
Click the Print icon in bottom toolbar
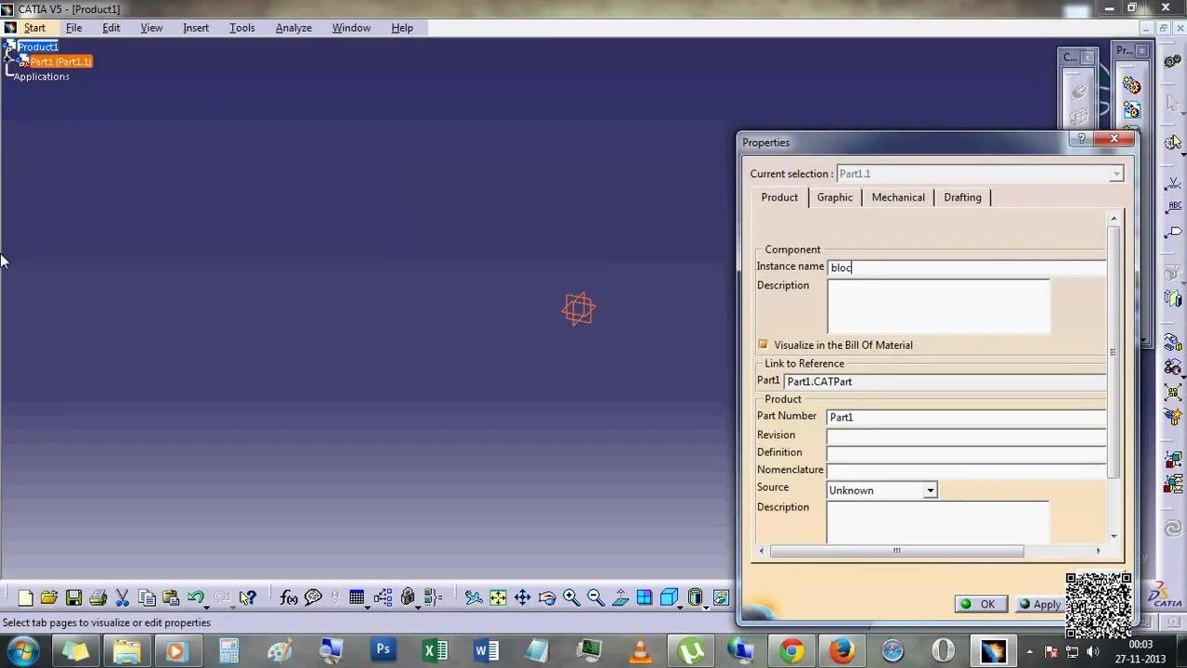click(x=98, y=598)
